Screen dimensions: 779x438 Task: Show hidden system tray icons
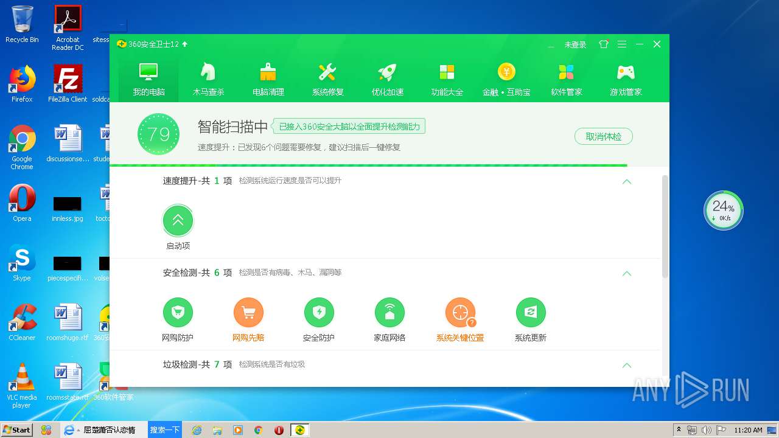coord(679,429)
